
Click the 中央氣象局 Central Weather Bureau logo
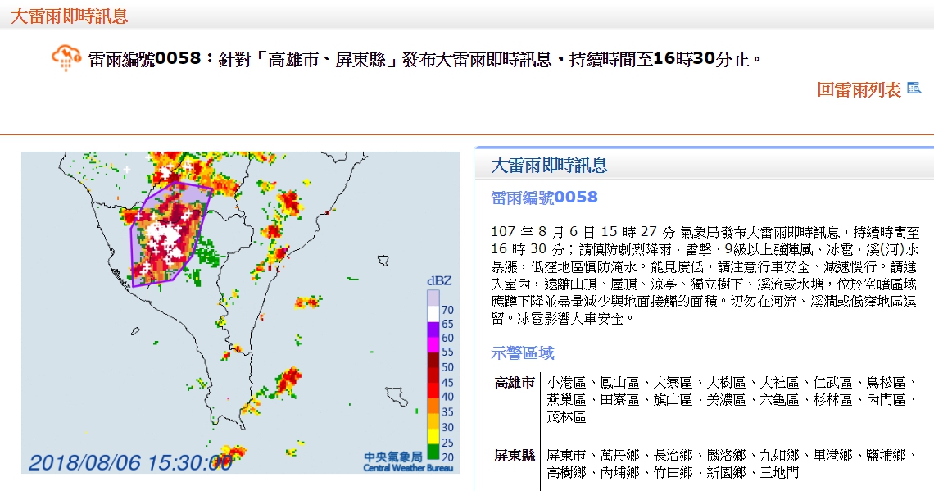396,461
